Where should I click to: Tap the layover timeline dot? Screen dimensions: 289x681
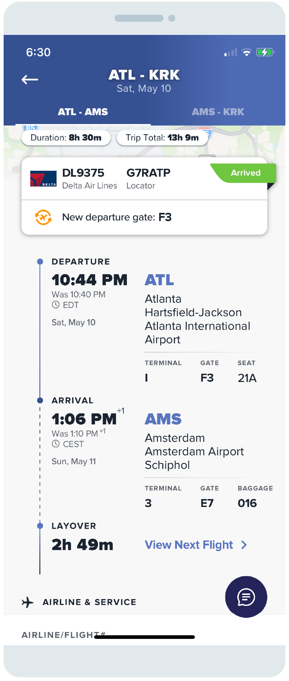click(x=40, y=526)
